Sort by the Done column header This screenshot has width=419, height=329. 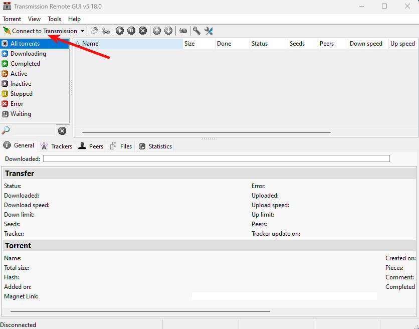(x=233, y=44)
